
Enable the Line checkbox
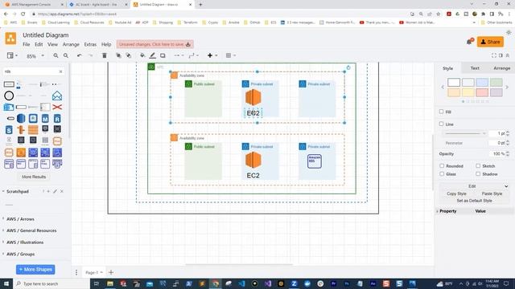click(x=442, y=124)
